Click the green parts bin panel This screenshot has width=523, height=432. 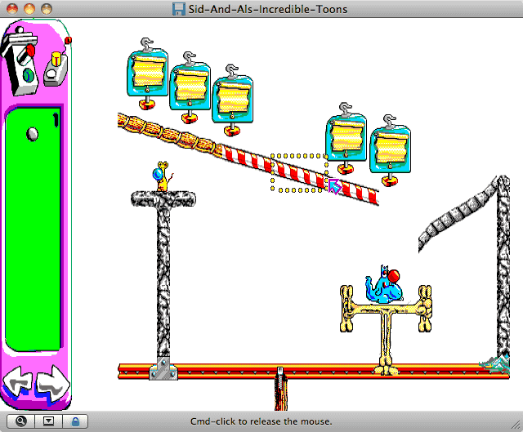click(x=33, y=229)
